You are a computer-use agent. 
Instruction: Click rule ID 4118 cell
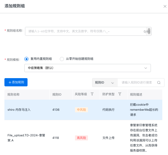tap(56, 138)
